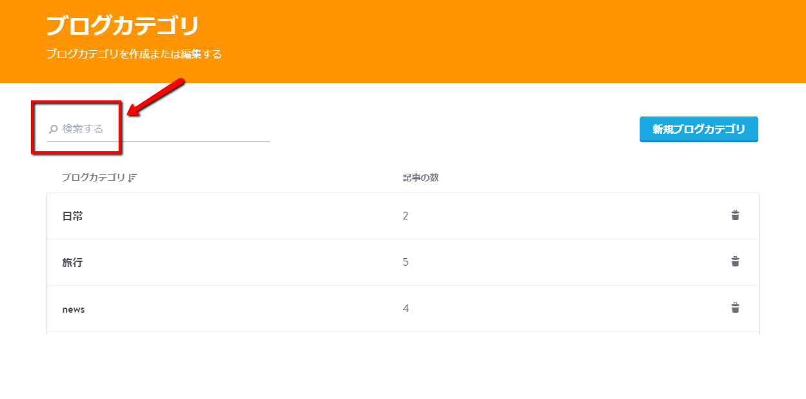Toggle sort arrow beside ブログカテゴリ header
The image size is (806, 399).
pos(133,178)
